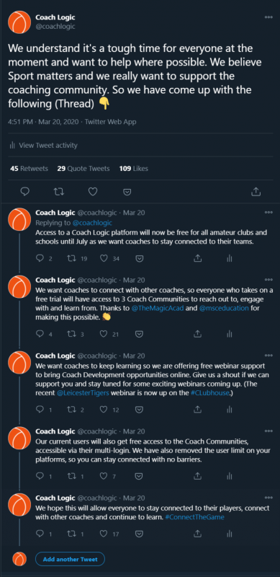Retweet the free webinar support tweet
Viewport: 280px width, 577px height.
72,409
